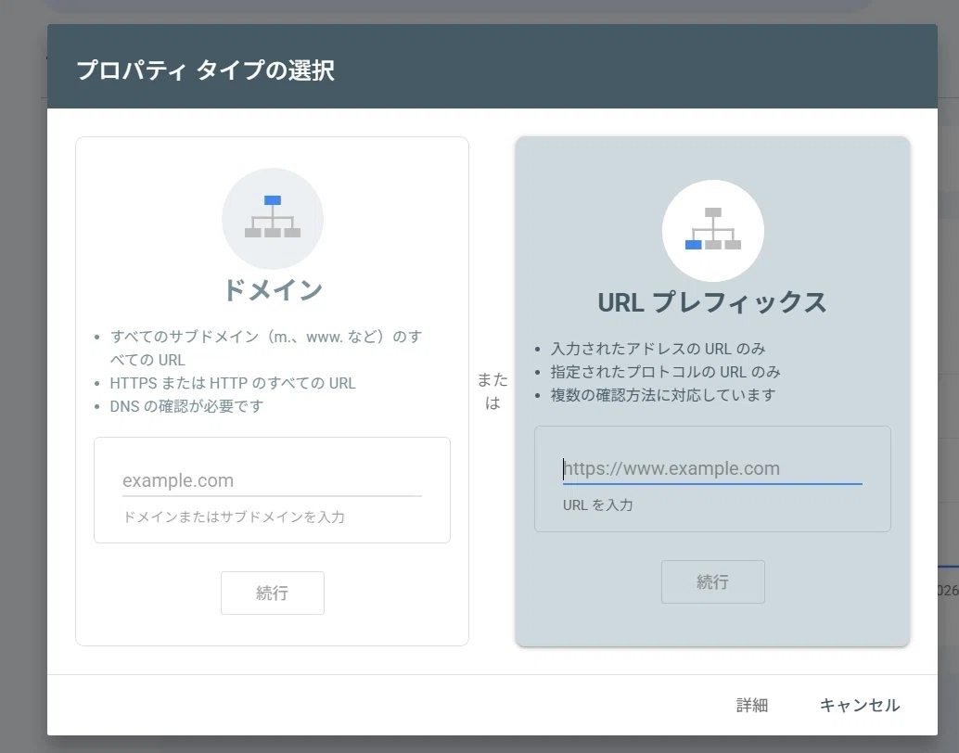Click 続行 button under URL プレフィックス
Image resolution: width=959 pixels, height=753 pixels.
click(712, 581)
